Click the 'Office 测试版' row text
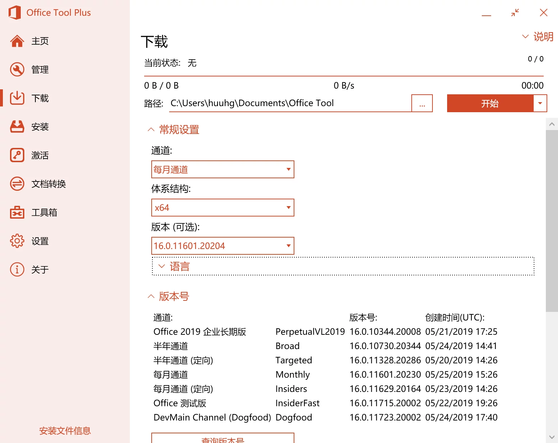558x443 pixels. tap(180, 403)
